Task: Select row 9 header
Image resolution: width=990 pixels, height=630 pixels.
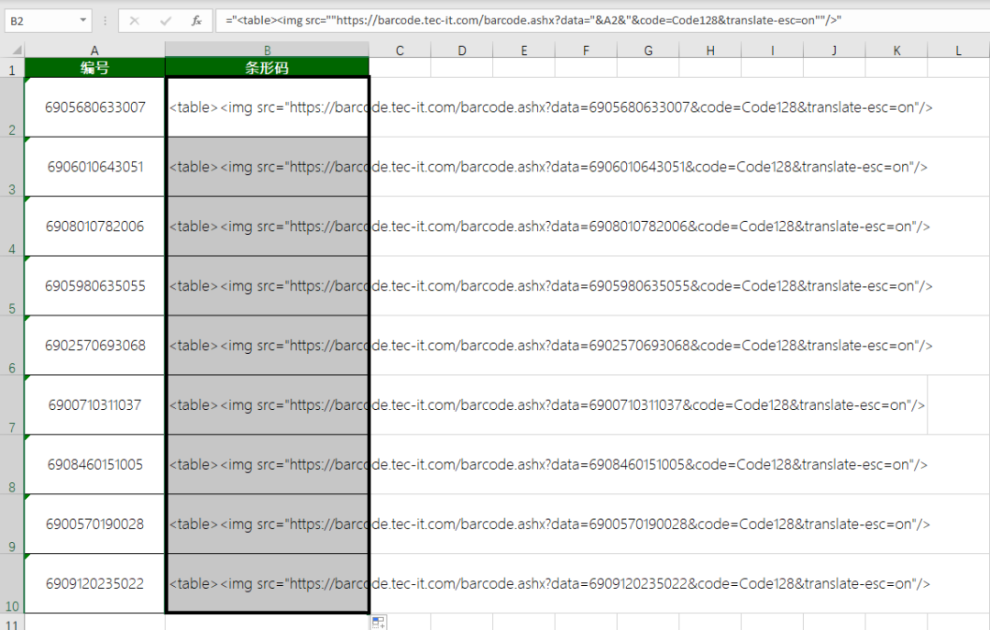Action: [x=12, y=524]
